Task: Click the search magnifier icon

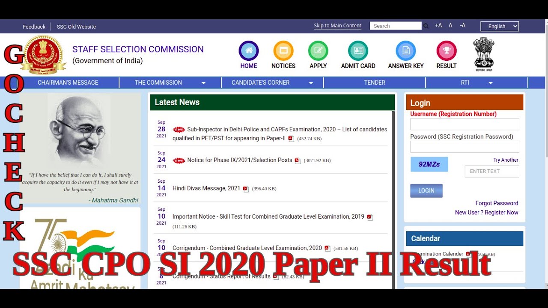Action: point(426,26)
